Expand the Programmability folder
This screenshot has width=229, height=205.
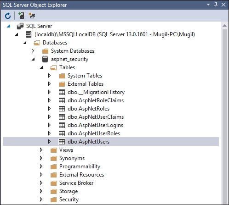(x=41, y=166)
